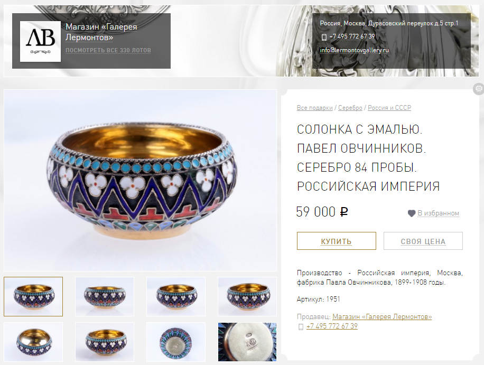Click the seller phone number +7 495 772 67 39
484x365 pixels.
coord(332,326)
